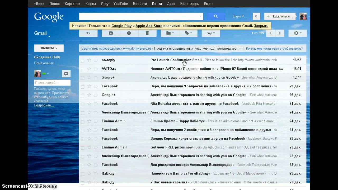
Task: Select checkbox for no-reply email
Action: pyautogui.click(x=82, y=60)
